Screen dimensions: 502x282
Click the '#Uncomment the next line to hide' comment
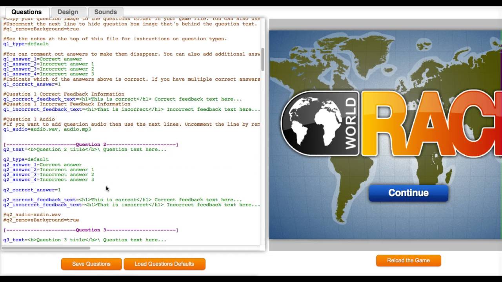[130, 24]
